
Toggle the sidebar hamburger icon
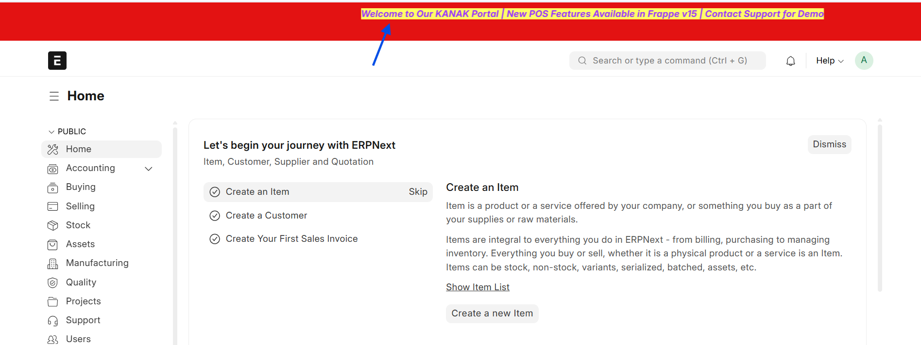tap(54, 96)
